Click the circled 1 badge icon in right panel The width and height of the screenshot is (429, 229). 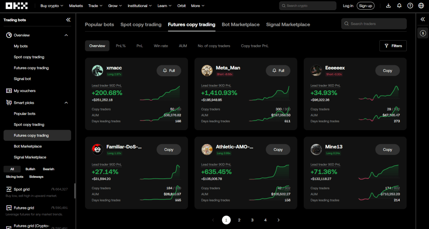coord(423,33)
